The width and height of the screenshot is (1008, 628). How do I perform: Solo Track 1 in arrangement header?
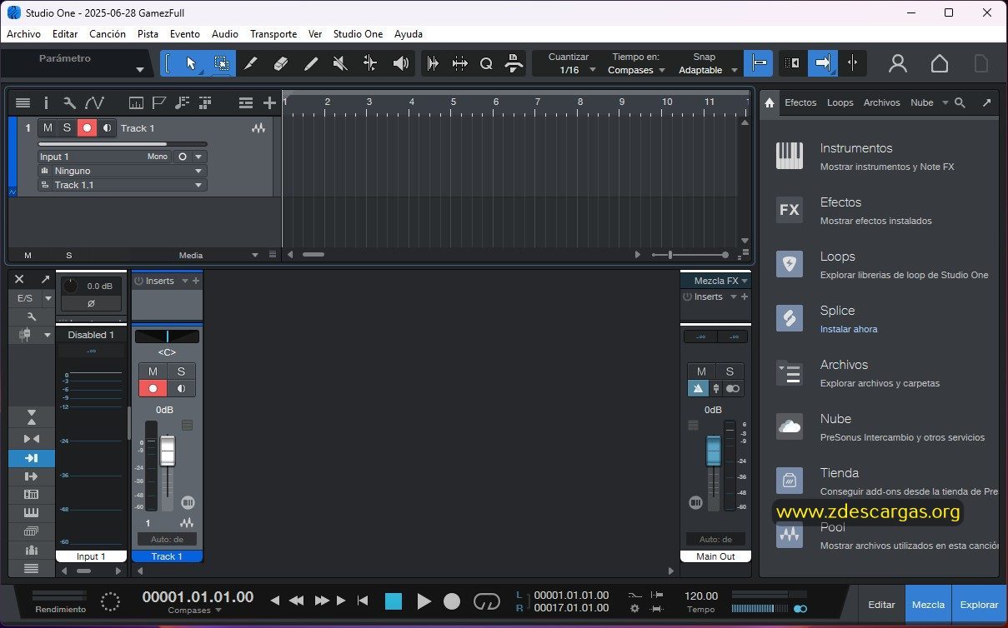pyautogui.click(x=67, y=127)
